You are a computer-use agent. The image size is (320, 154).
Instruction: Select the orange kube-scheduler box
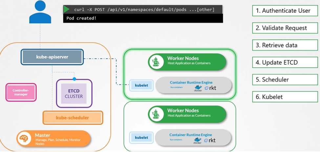[x=73, y=118]
